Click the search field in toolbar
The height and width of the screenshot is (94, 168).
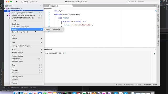(137, 2)
